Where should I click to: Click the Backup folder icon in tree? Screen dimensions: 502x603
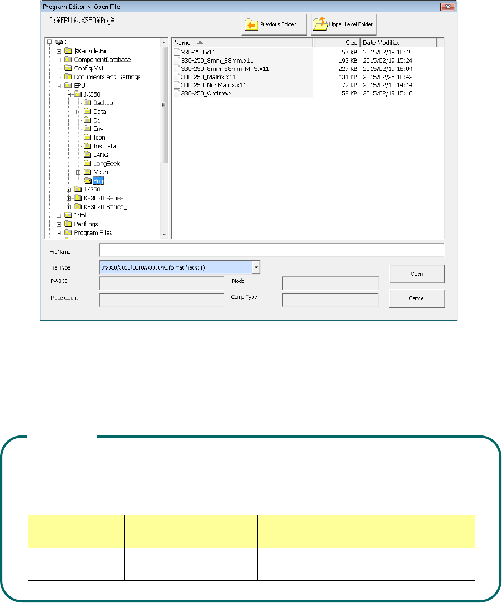(88, 103)
